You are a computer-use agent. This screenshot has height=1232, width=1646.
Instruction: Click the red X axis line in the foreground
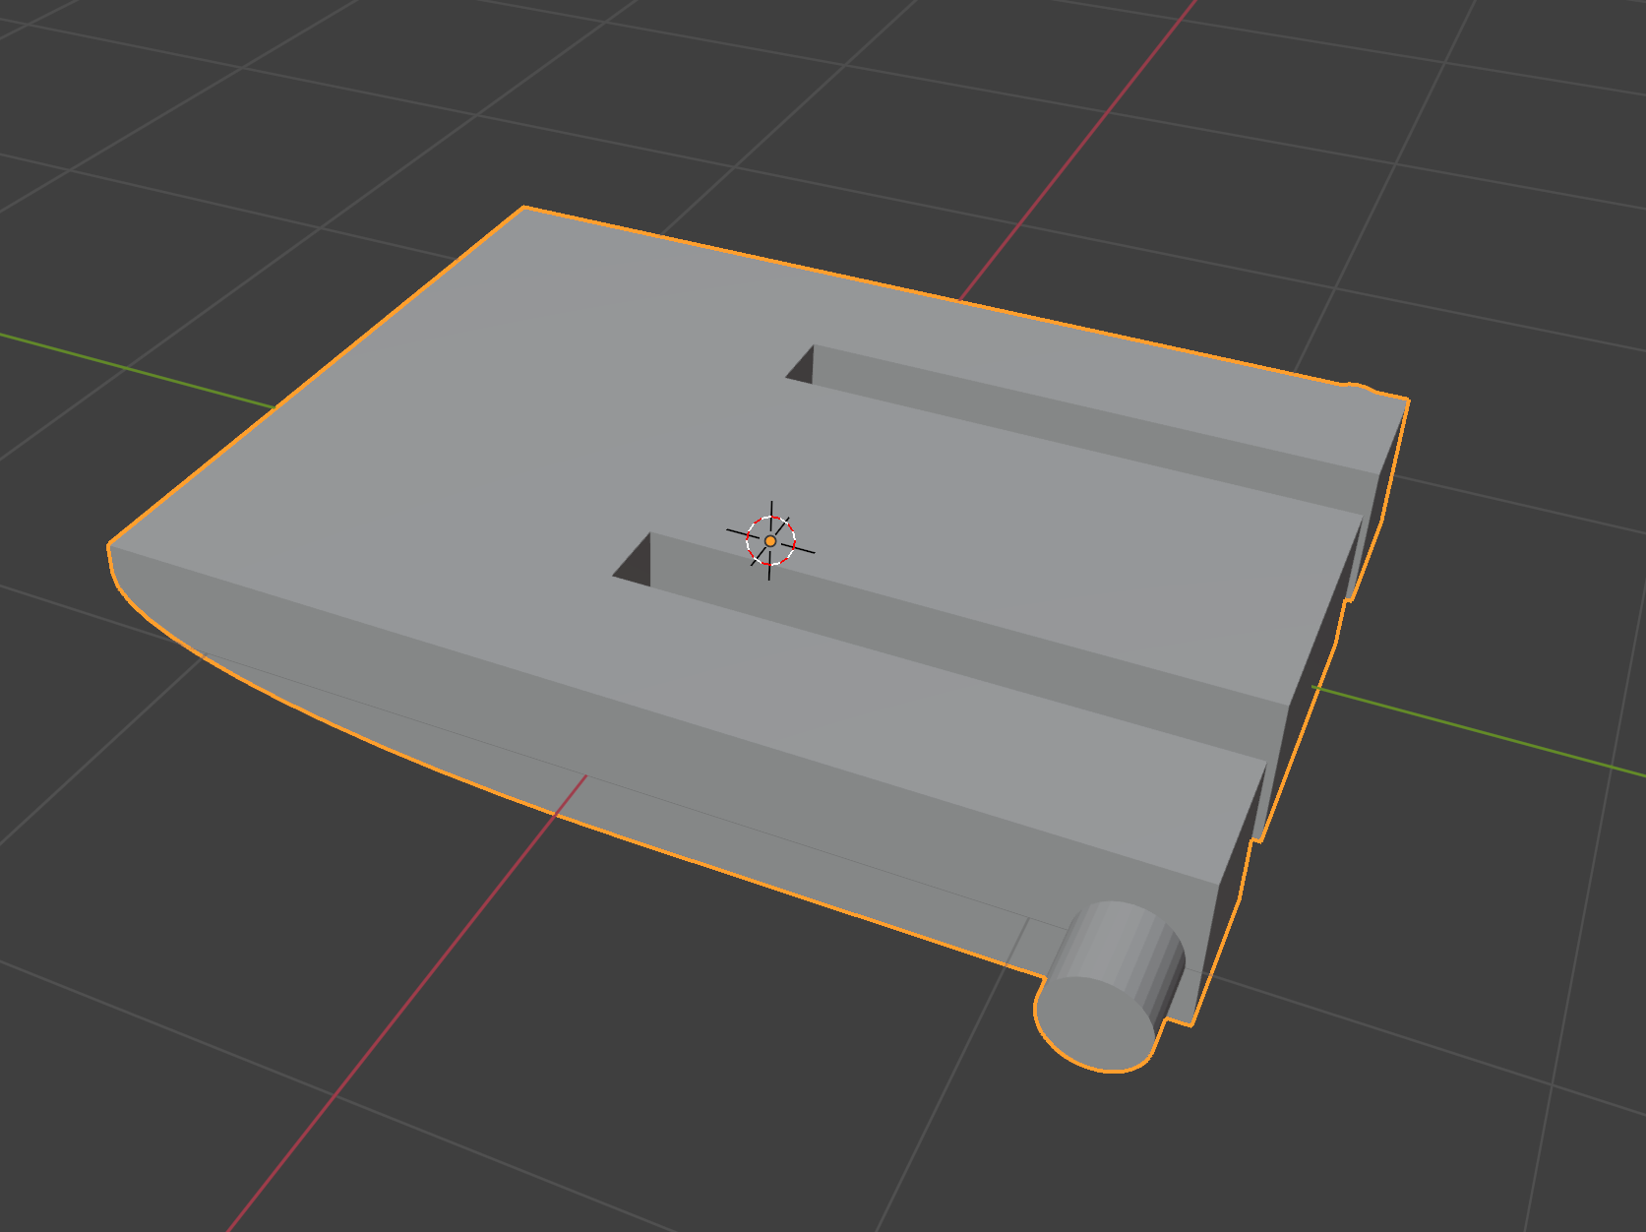point(394,1014)
